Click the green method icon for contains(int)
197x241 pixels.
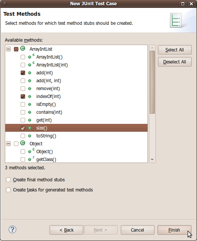tap(30, 112)
